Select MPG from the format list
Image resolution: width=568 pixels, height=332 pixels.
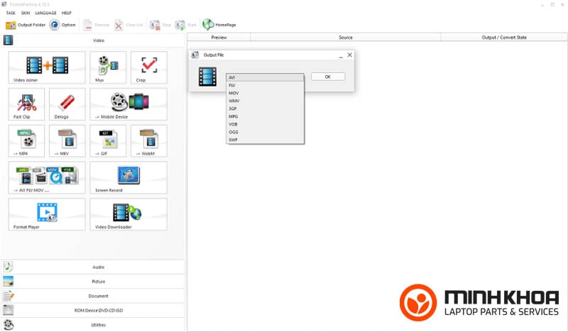pos(265,116)
